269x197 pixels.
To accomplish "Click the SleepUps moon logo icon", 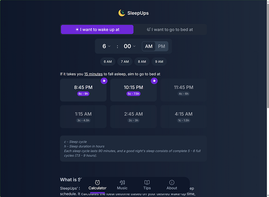I will pyautogui.click(x=122, y=13).
